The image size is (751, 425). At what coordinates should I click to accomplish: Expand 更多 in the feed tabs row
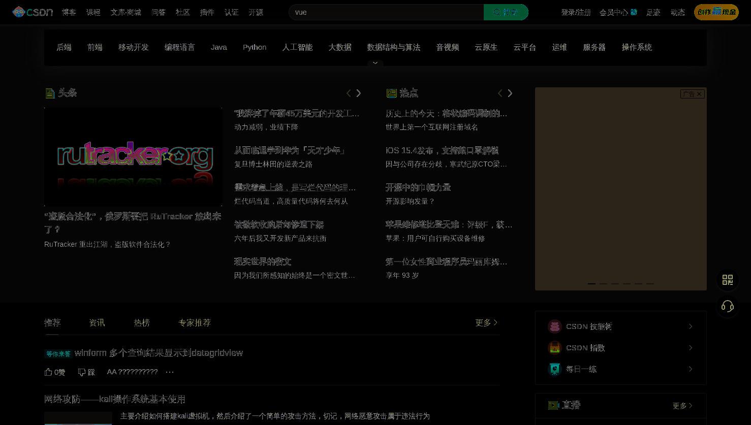tap(487, 323)
